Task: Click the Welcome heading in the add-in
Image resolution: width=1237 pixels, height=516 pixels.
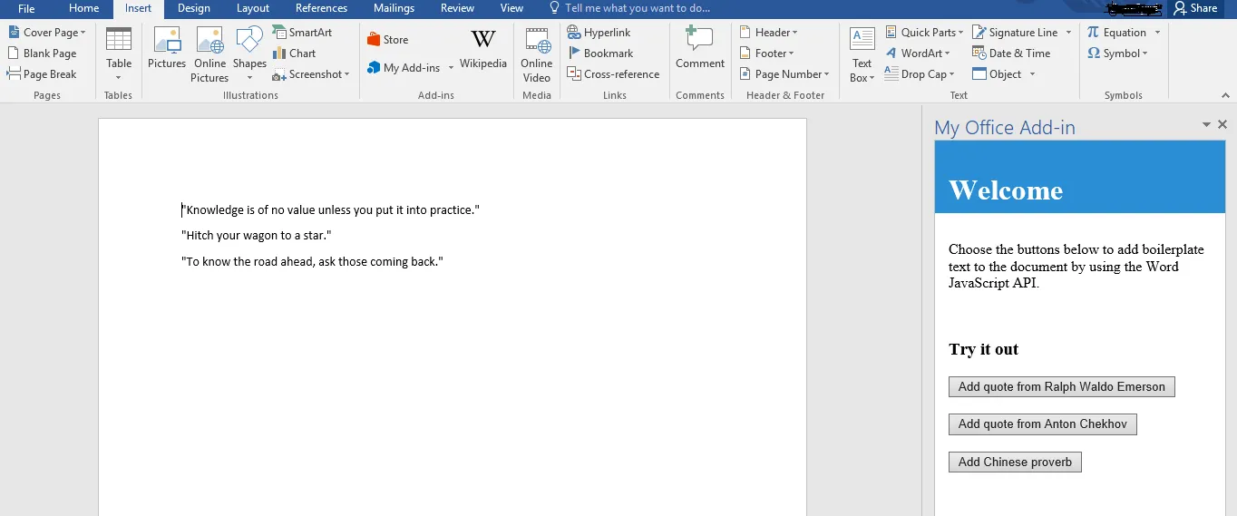Action: (x=1006, y=190)
